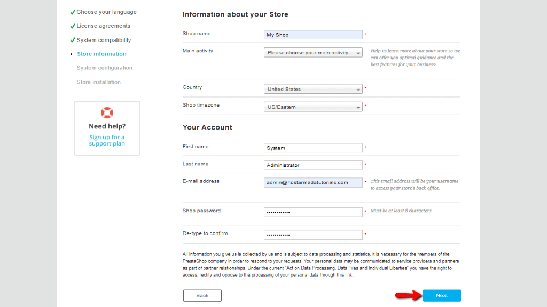Image resolution: width=547 pixels, height=307 pixels.
Task: Click into Last name field containing Administrator
Action: [x=313, y=165]
